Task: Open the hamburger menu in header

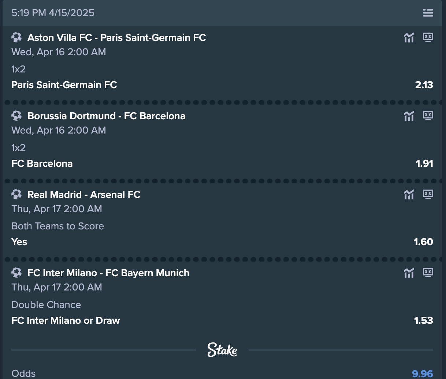Action: [x=428, y=13]
